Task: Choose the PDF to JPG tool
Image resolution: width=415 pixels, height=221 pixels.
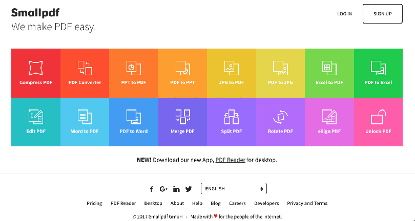Action: [x=281, y=73]
